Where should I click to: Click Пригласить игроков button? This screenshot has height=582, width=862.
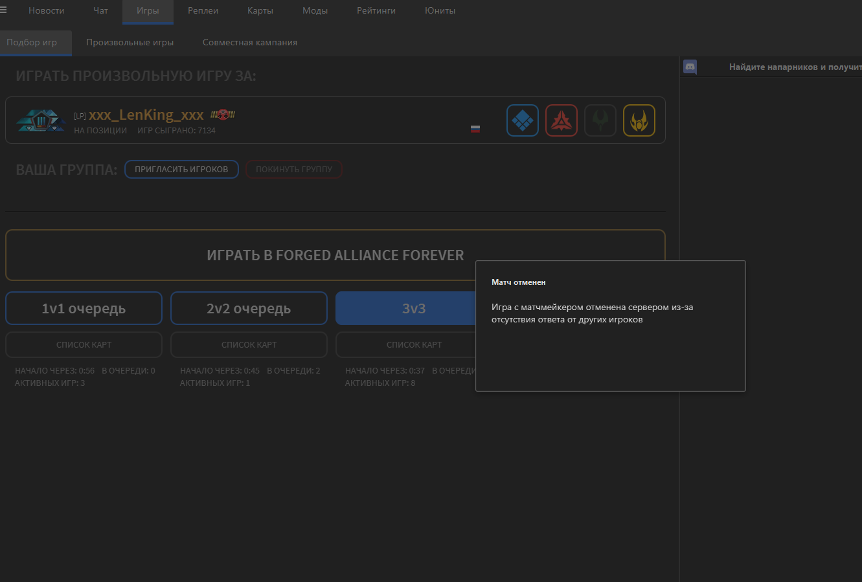(x=181, y=170)
